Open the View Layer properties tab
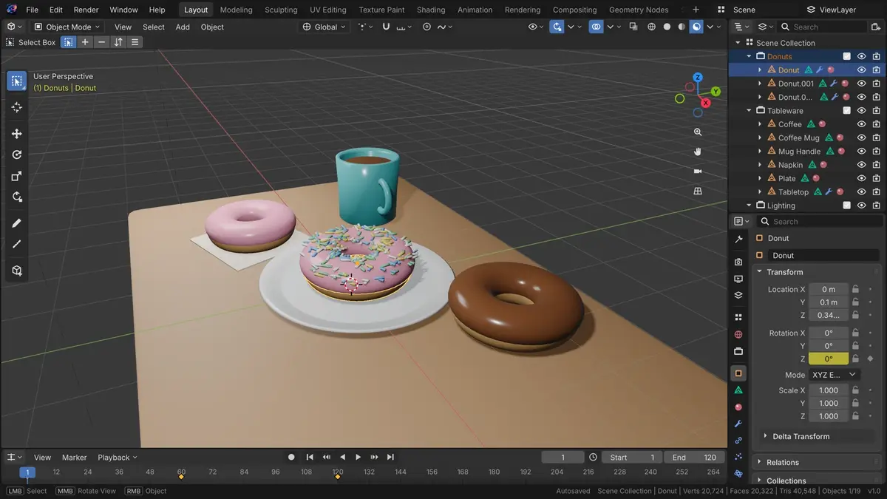This screenshot has height=499, width=887. pos(738,296)
